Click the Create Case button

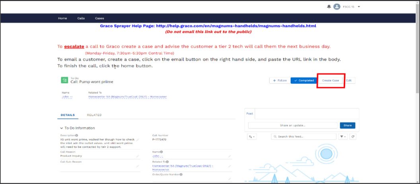330,81
